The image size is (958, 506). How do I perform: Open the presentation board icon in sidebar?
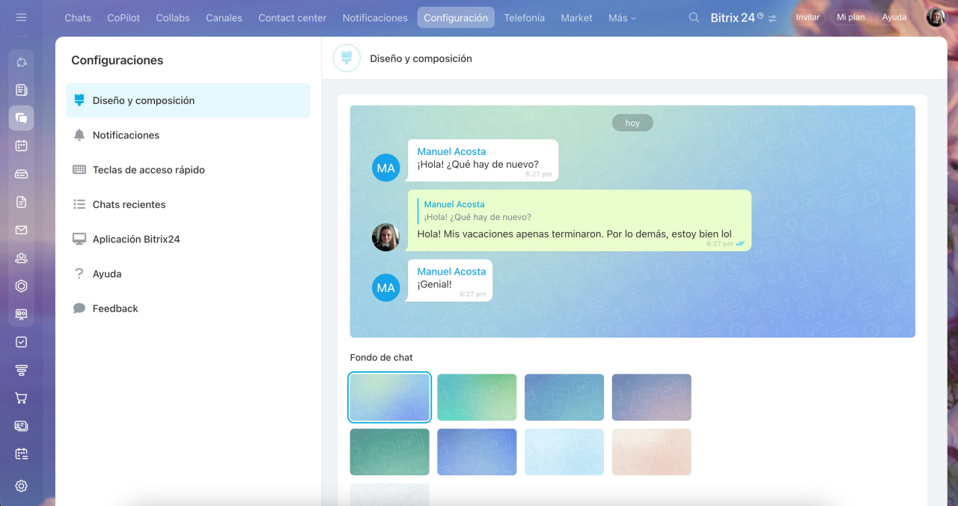coord(21,314)
